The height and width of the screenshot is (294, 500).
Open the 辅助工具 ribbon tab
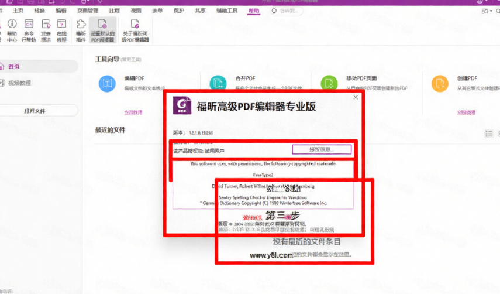[x=227, y=11]
